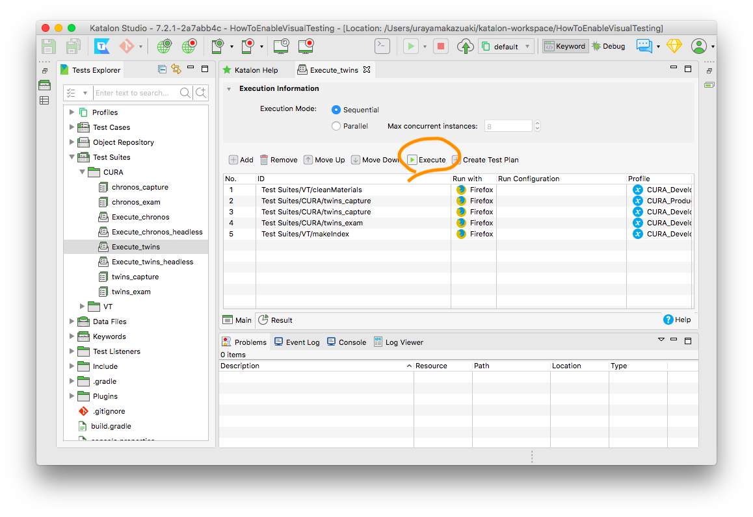Switch to the Main tab

coord(237,320)
